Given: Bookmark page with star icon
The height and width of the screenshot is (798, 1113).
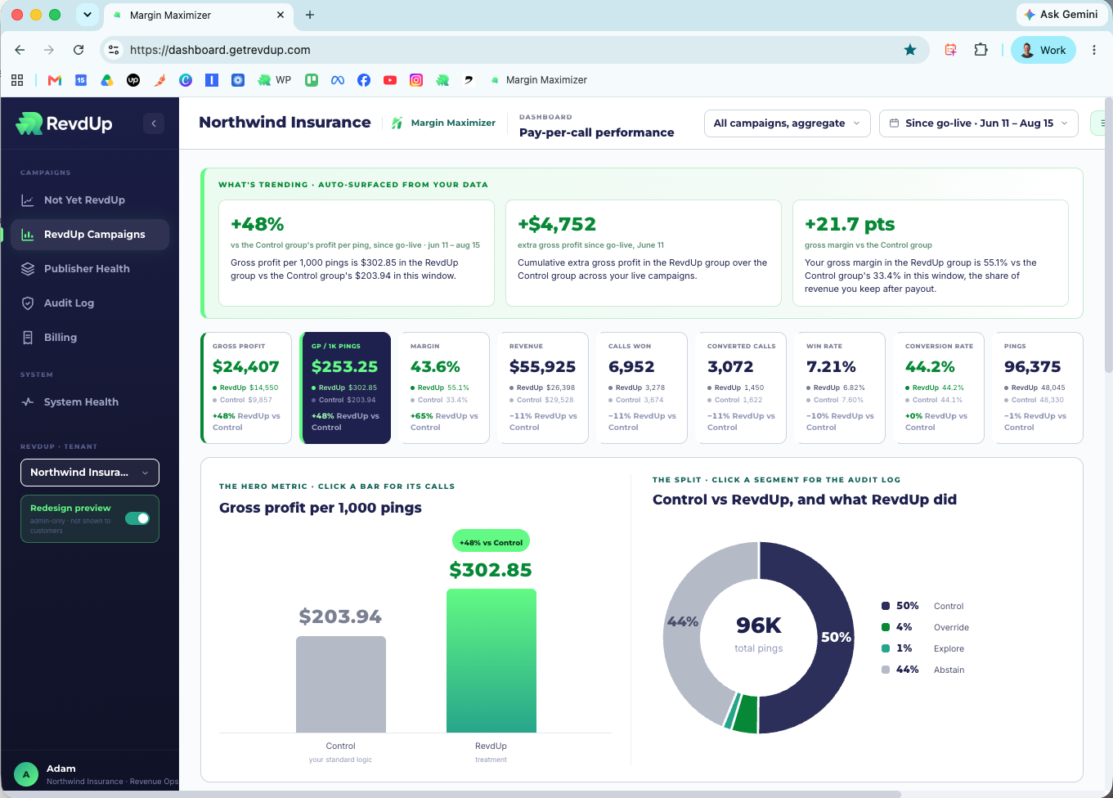Looking at the screenshot, I should point(910,50).
